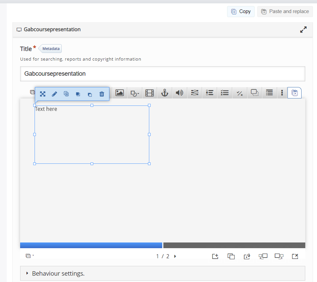Add Drag and Drop element

click(x=255, y=93)
